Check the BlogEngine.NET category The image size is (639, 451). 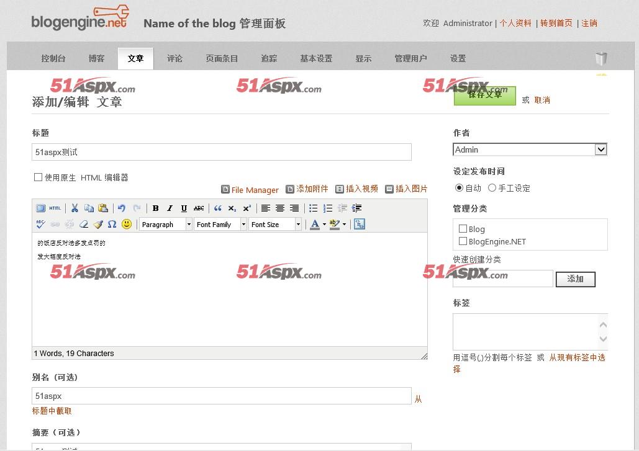[x=463, y=241]
